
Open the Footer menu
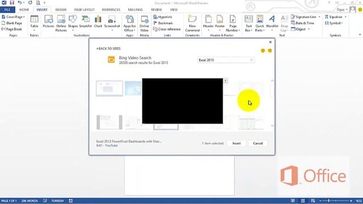coord(220,23)
